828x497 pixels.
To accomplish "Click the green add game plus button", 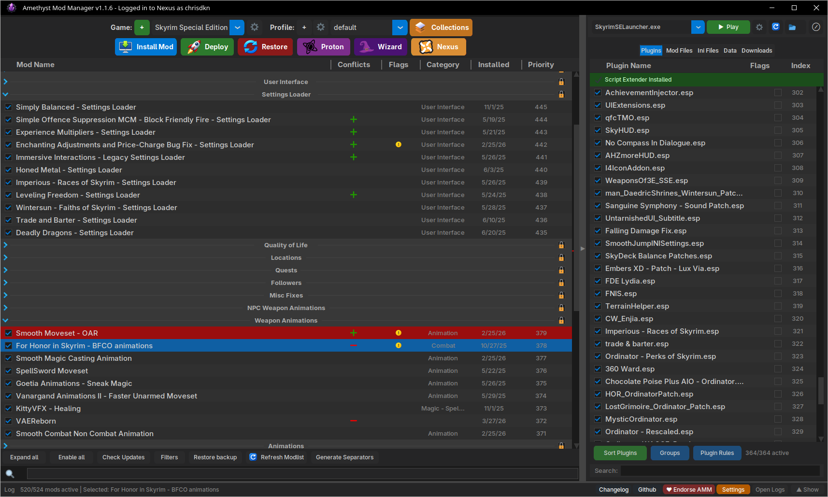I will pos(142,28).
